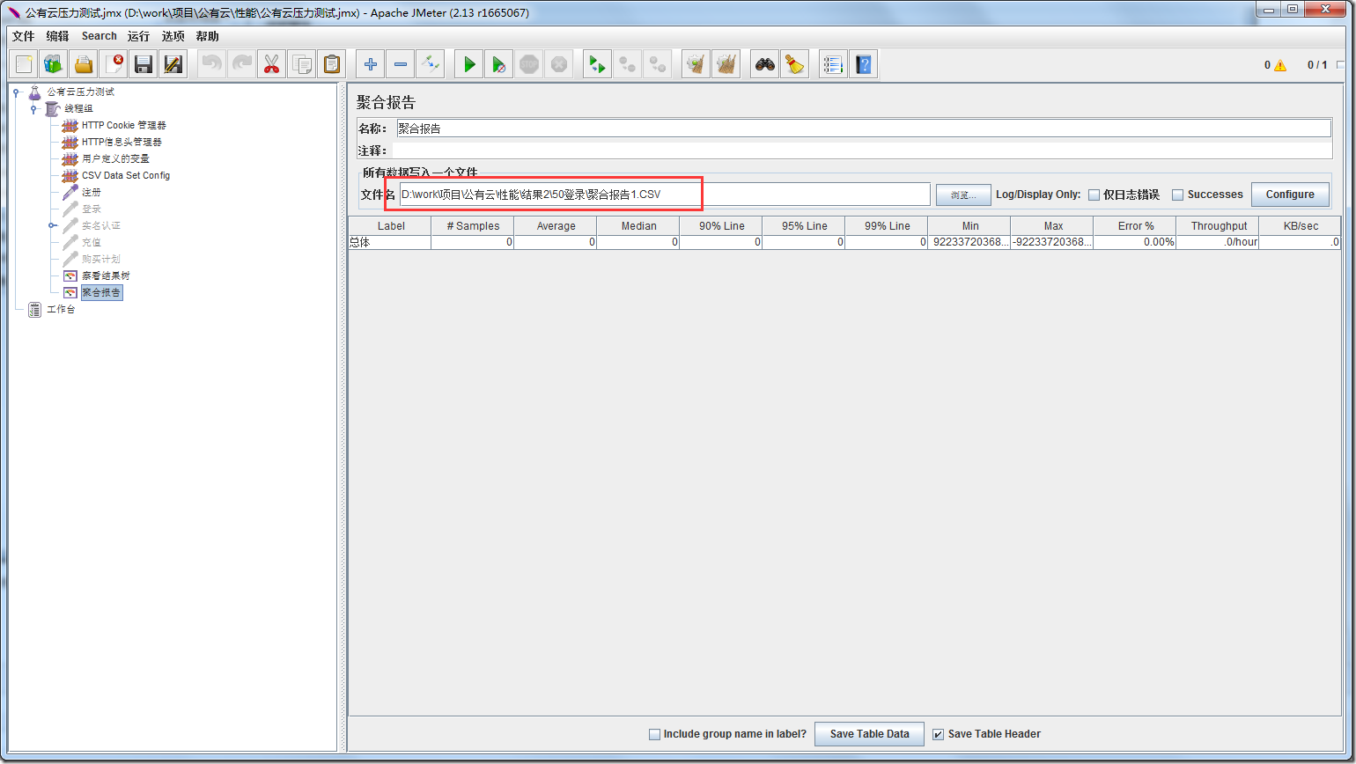Enable Include group name in label checkbox

[654, 734]
